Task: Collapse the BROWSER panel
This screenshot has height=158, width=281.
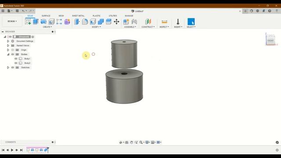Action: click(3, 32)
